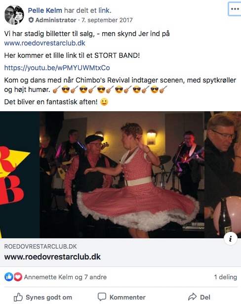241x304 pixels.
Task: Click the Kommenter button label
Action: (x=127, y=297)
